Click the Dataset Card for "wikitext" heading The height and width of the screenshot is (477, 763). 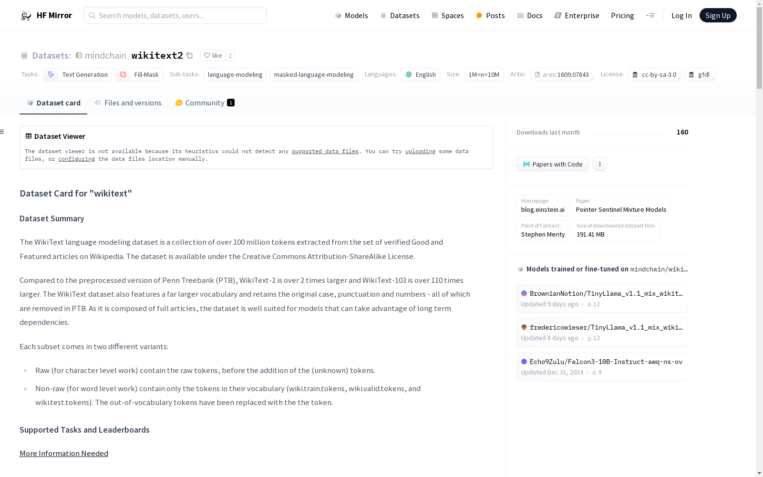point(76,193)
